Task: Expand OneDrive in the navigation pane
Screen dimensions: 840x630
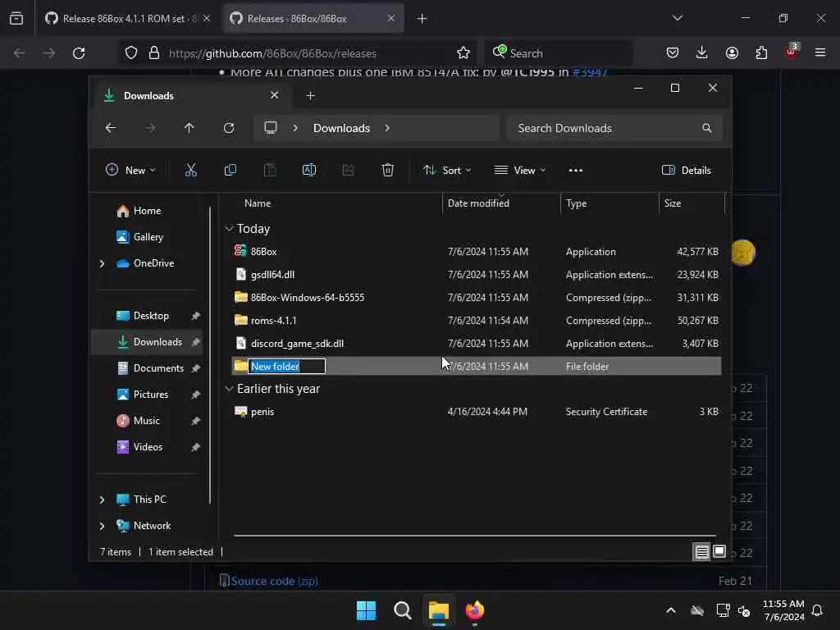Action: tap(102, 263)
